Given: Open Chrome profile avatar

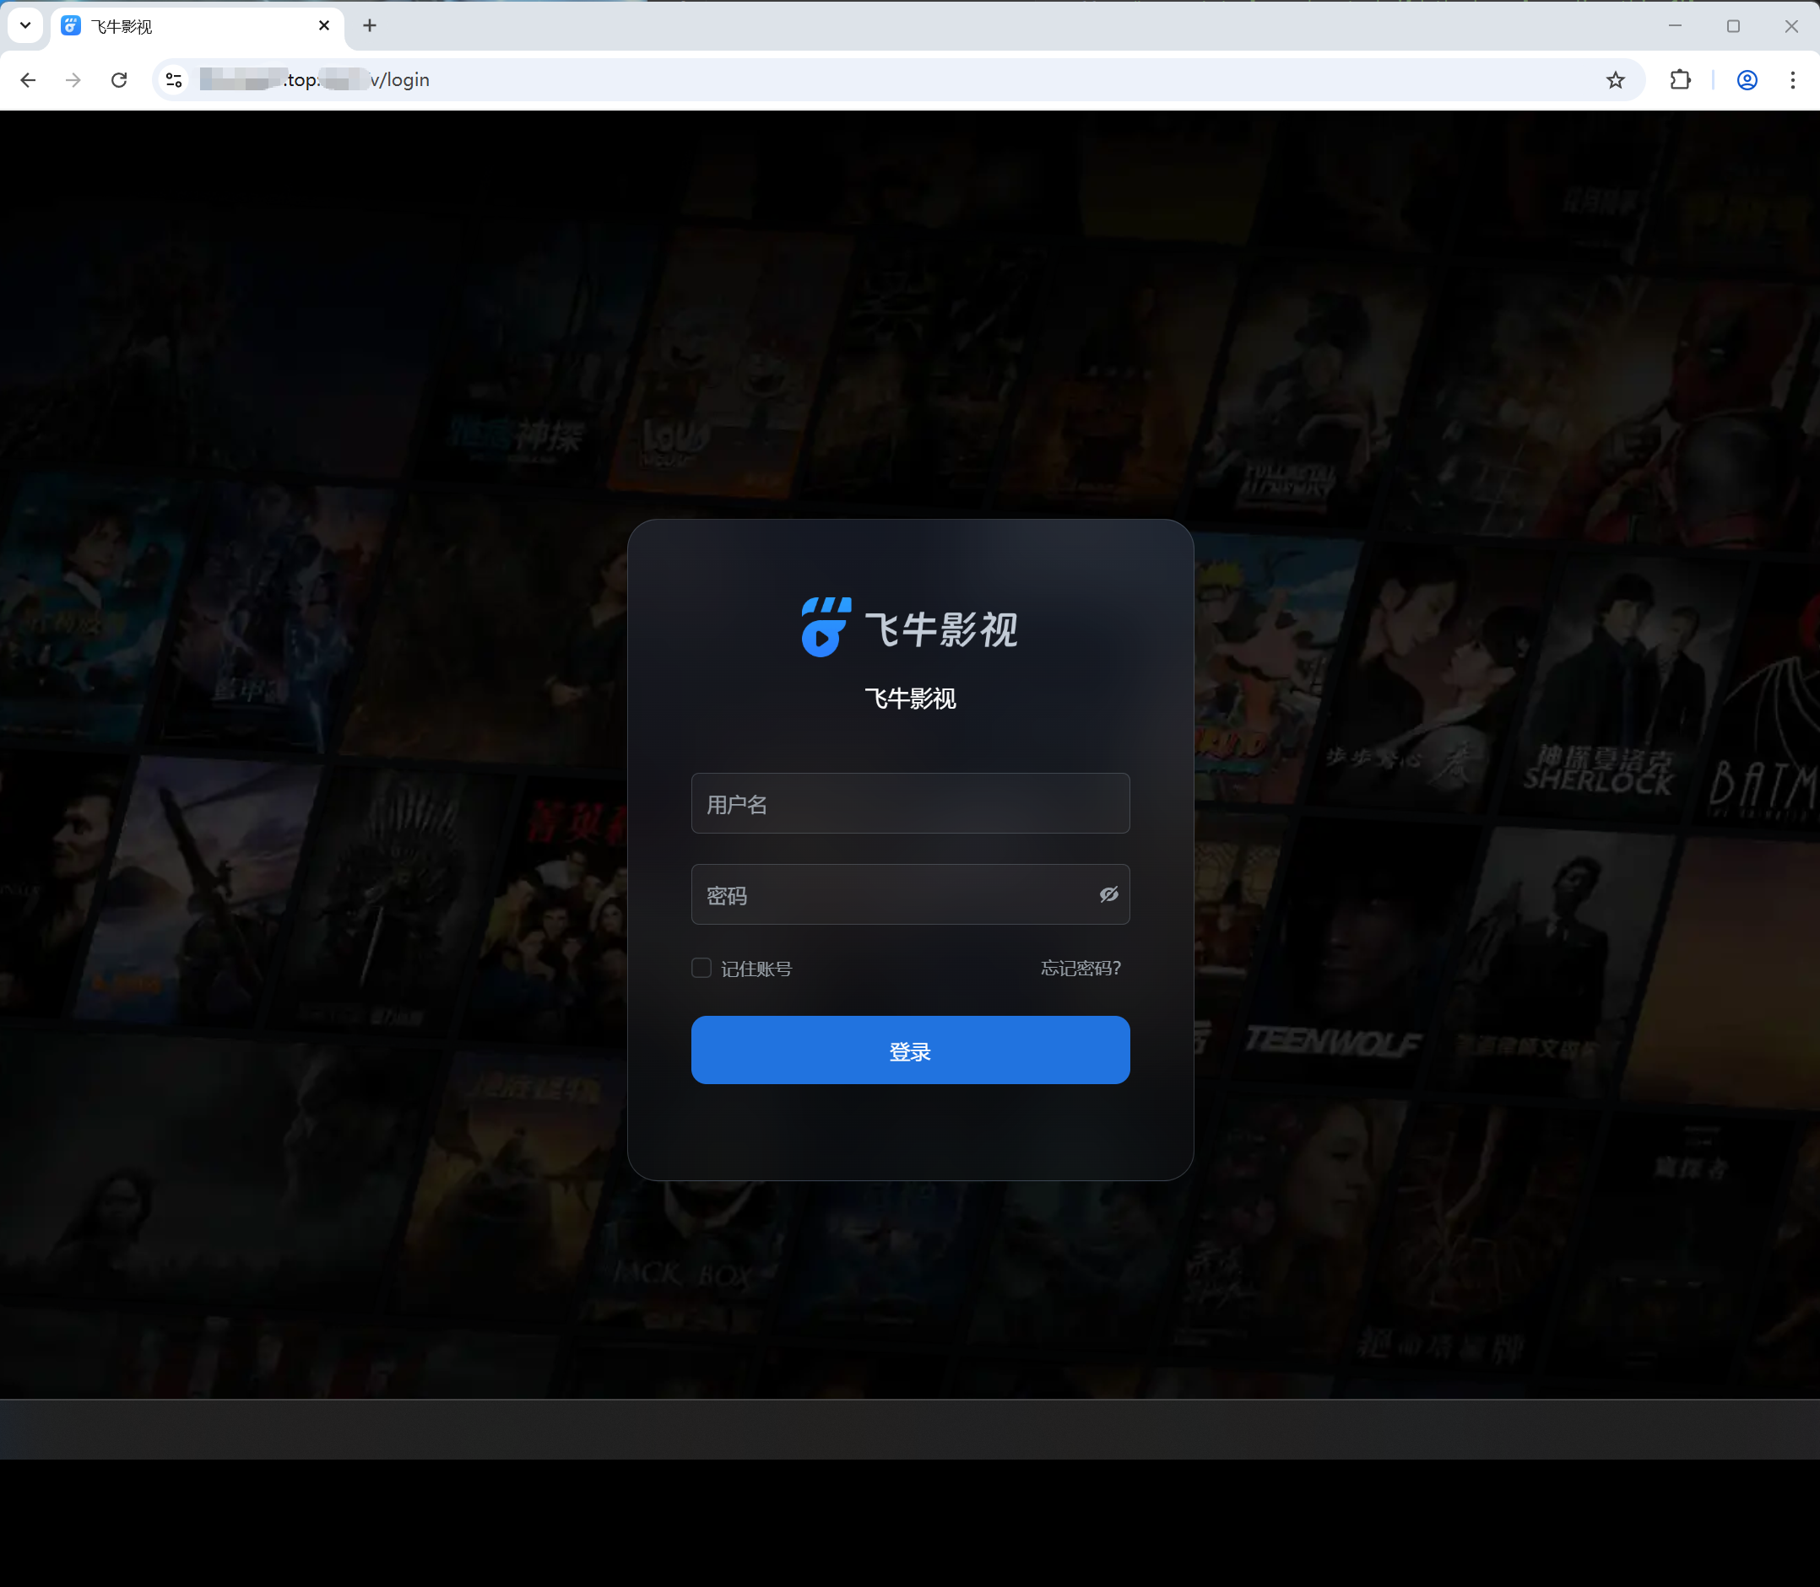Looking at the screenshot, I should 1747,81.
